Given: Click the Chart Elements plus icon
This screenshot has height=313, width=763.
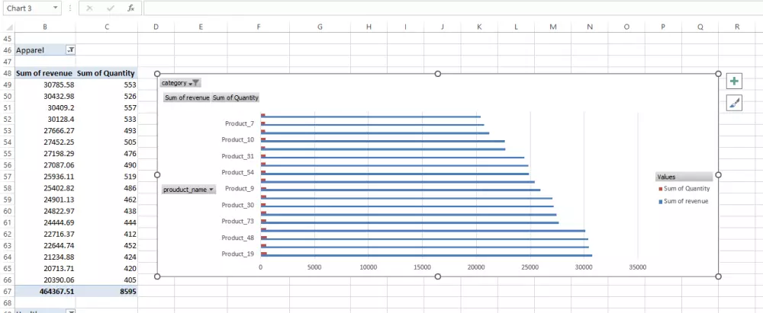Looking at the screenshot, I should point(734,81).
